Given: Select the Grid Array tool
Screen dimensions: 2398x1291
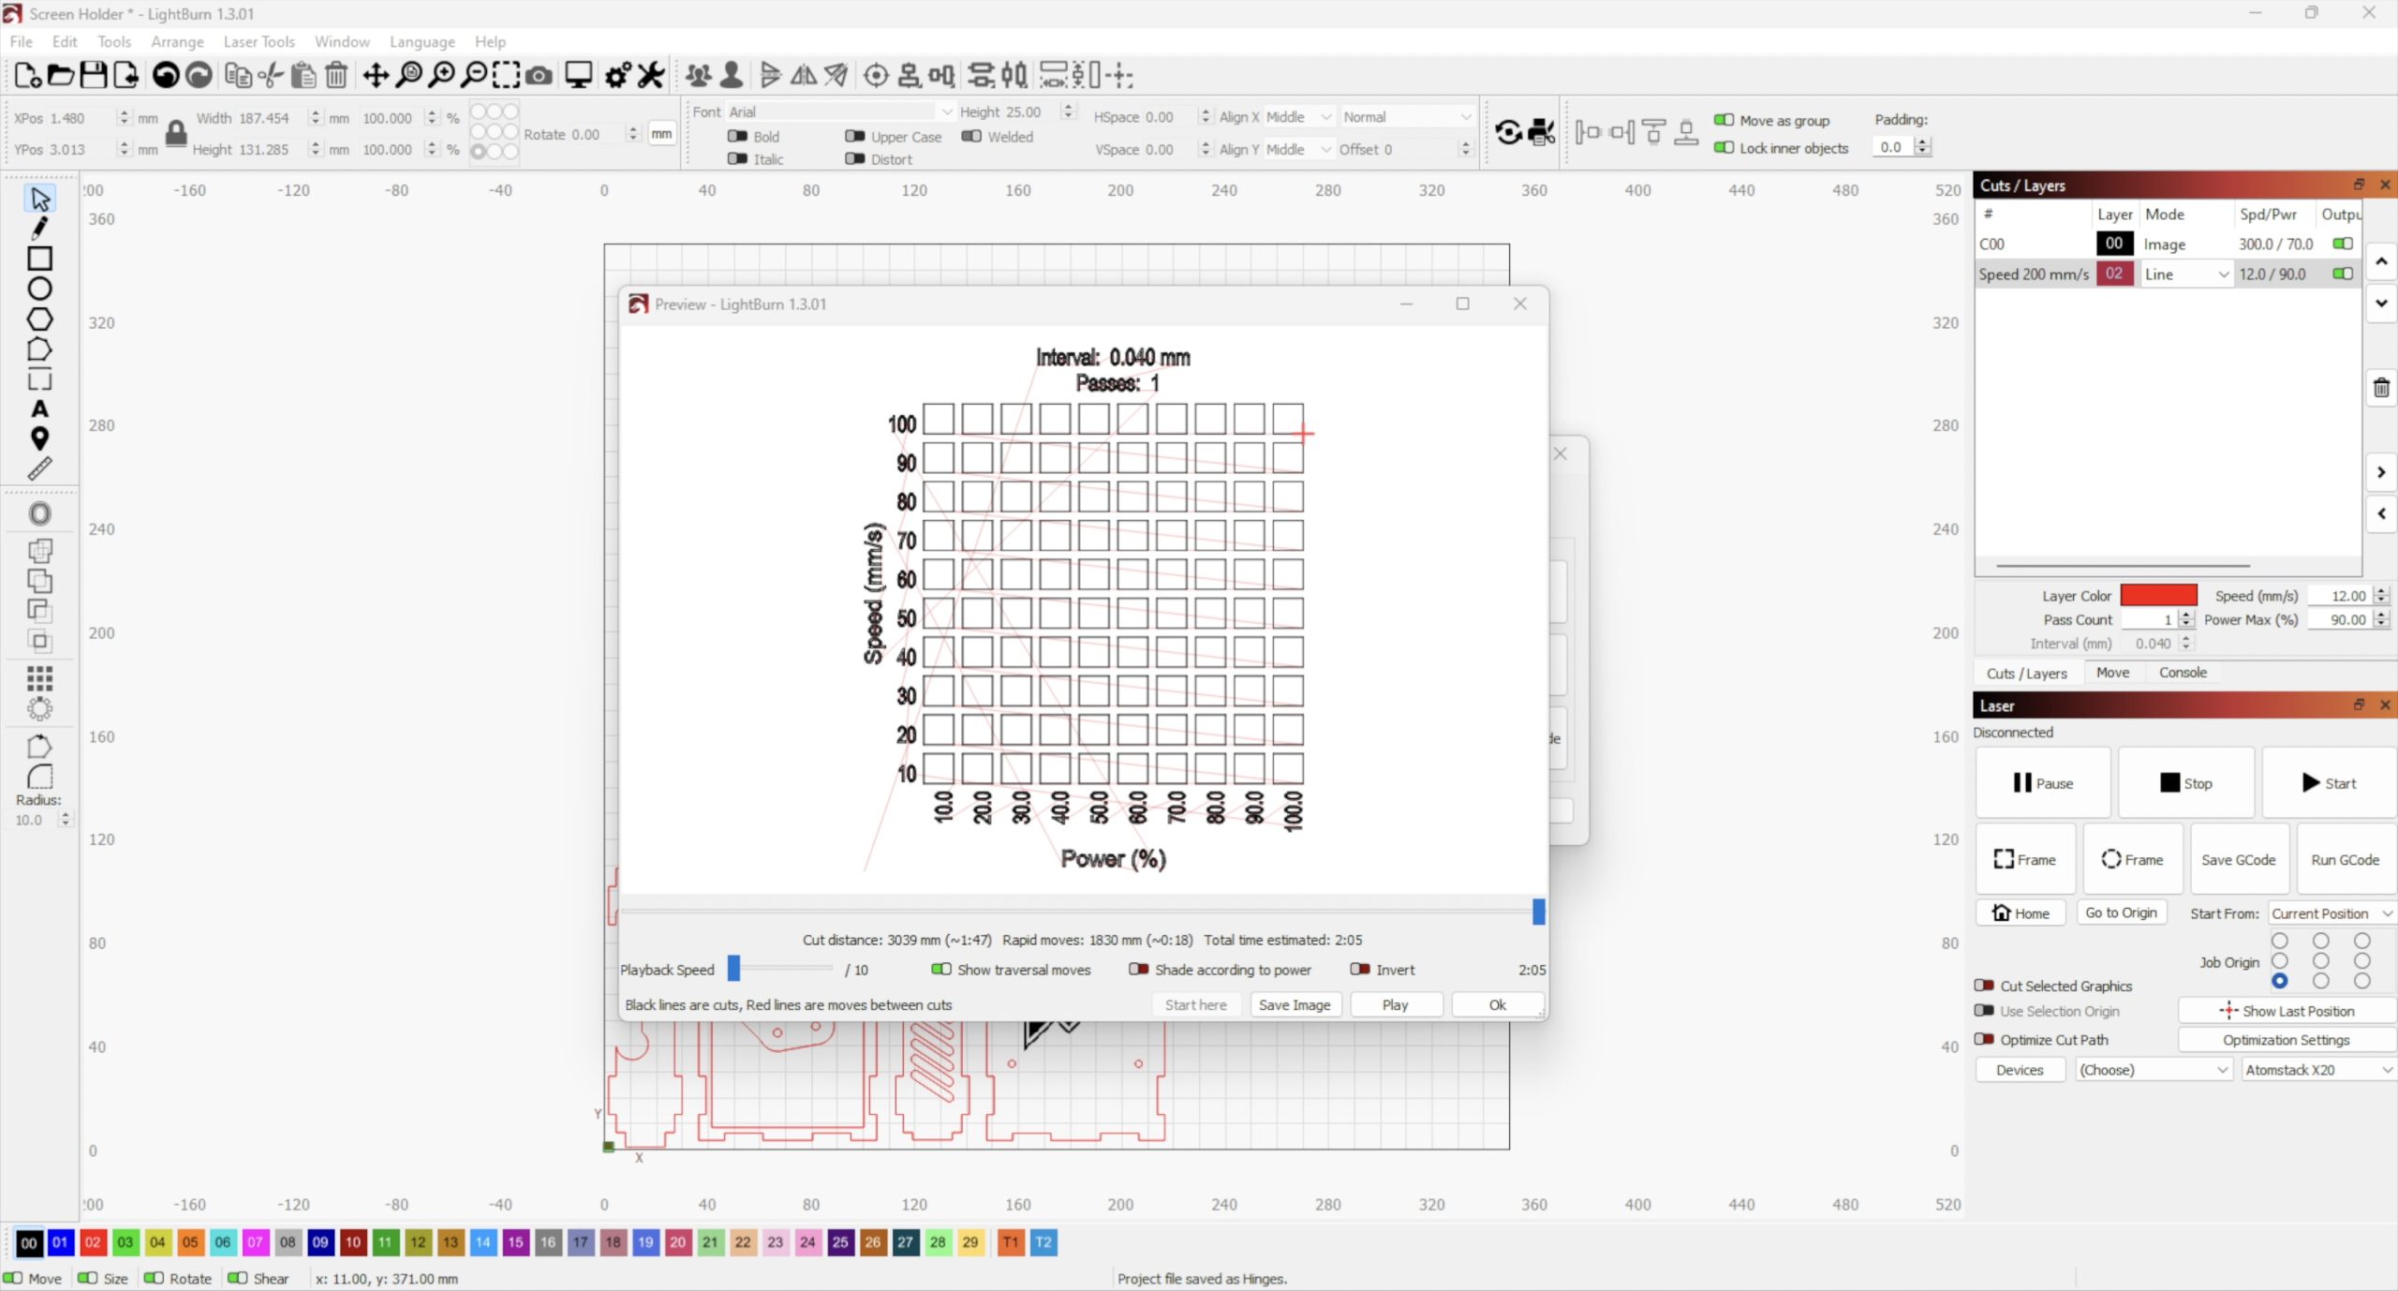Looking at the screenshot, I should click(x=39, y=677).
